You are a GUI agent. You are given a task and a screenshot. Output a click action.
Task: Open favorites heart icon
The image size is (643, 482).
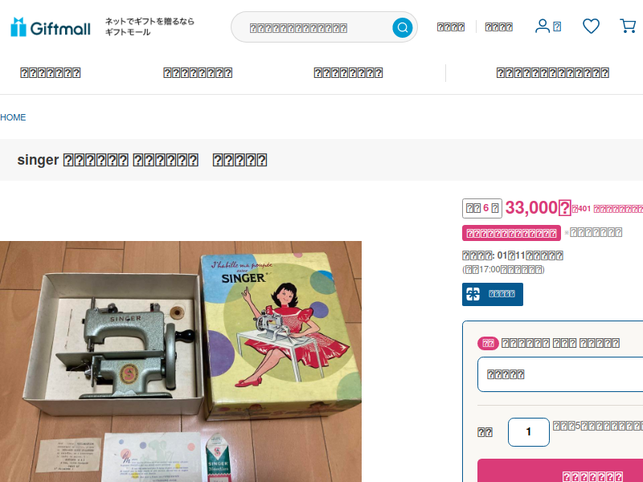pyautogui.click(x=591, y=27)
